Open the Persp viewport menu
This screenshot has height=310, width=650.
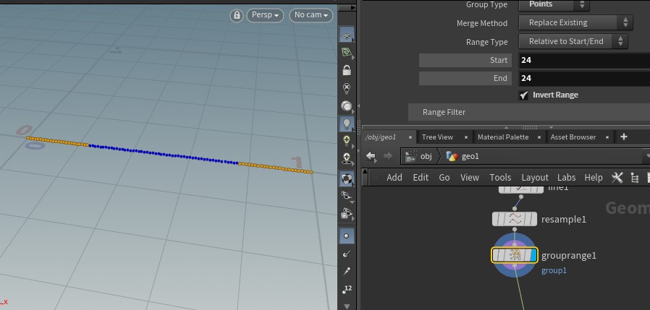(266, 15)
